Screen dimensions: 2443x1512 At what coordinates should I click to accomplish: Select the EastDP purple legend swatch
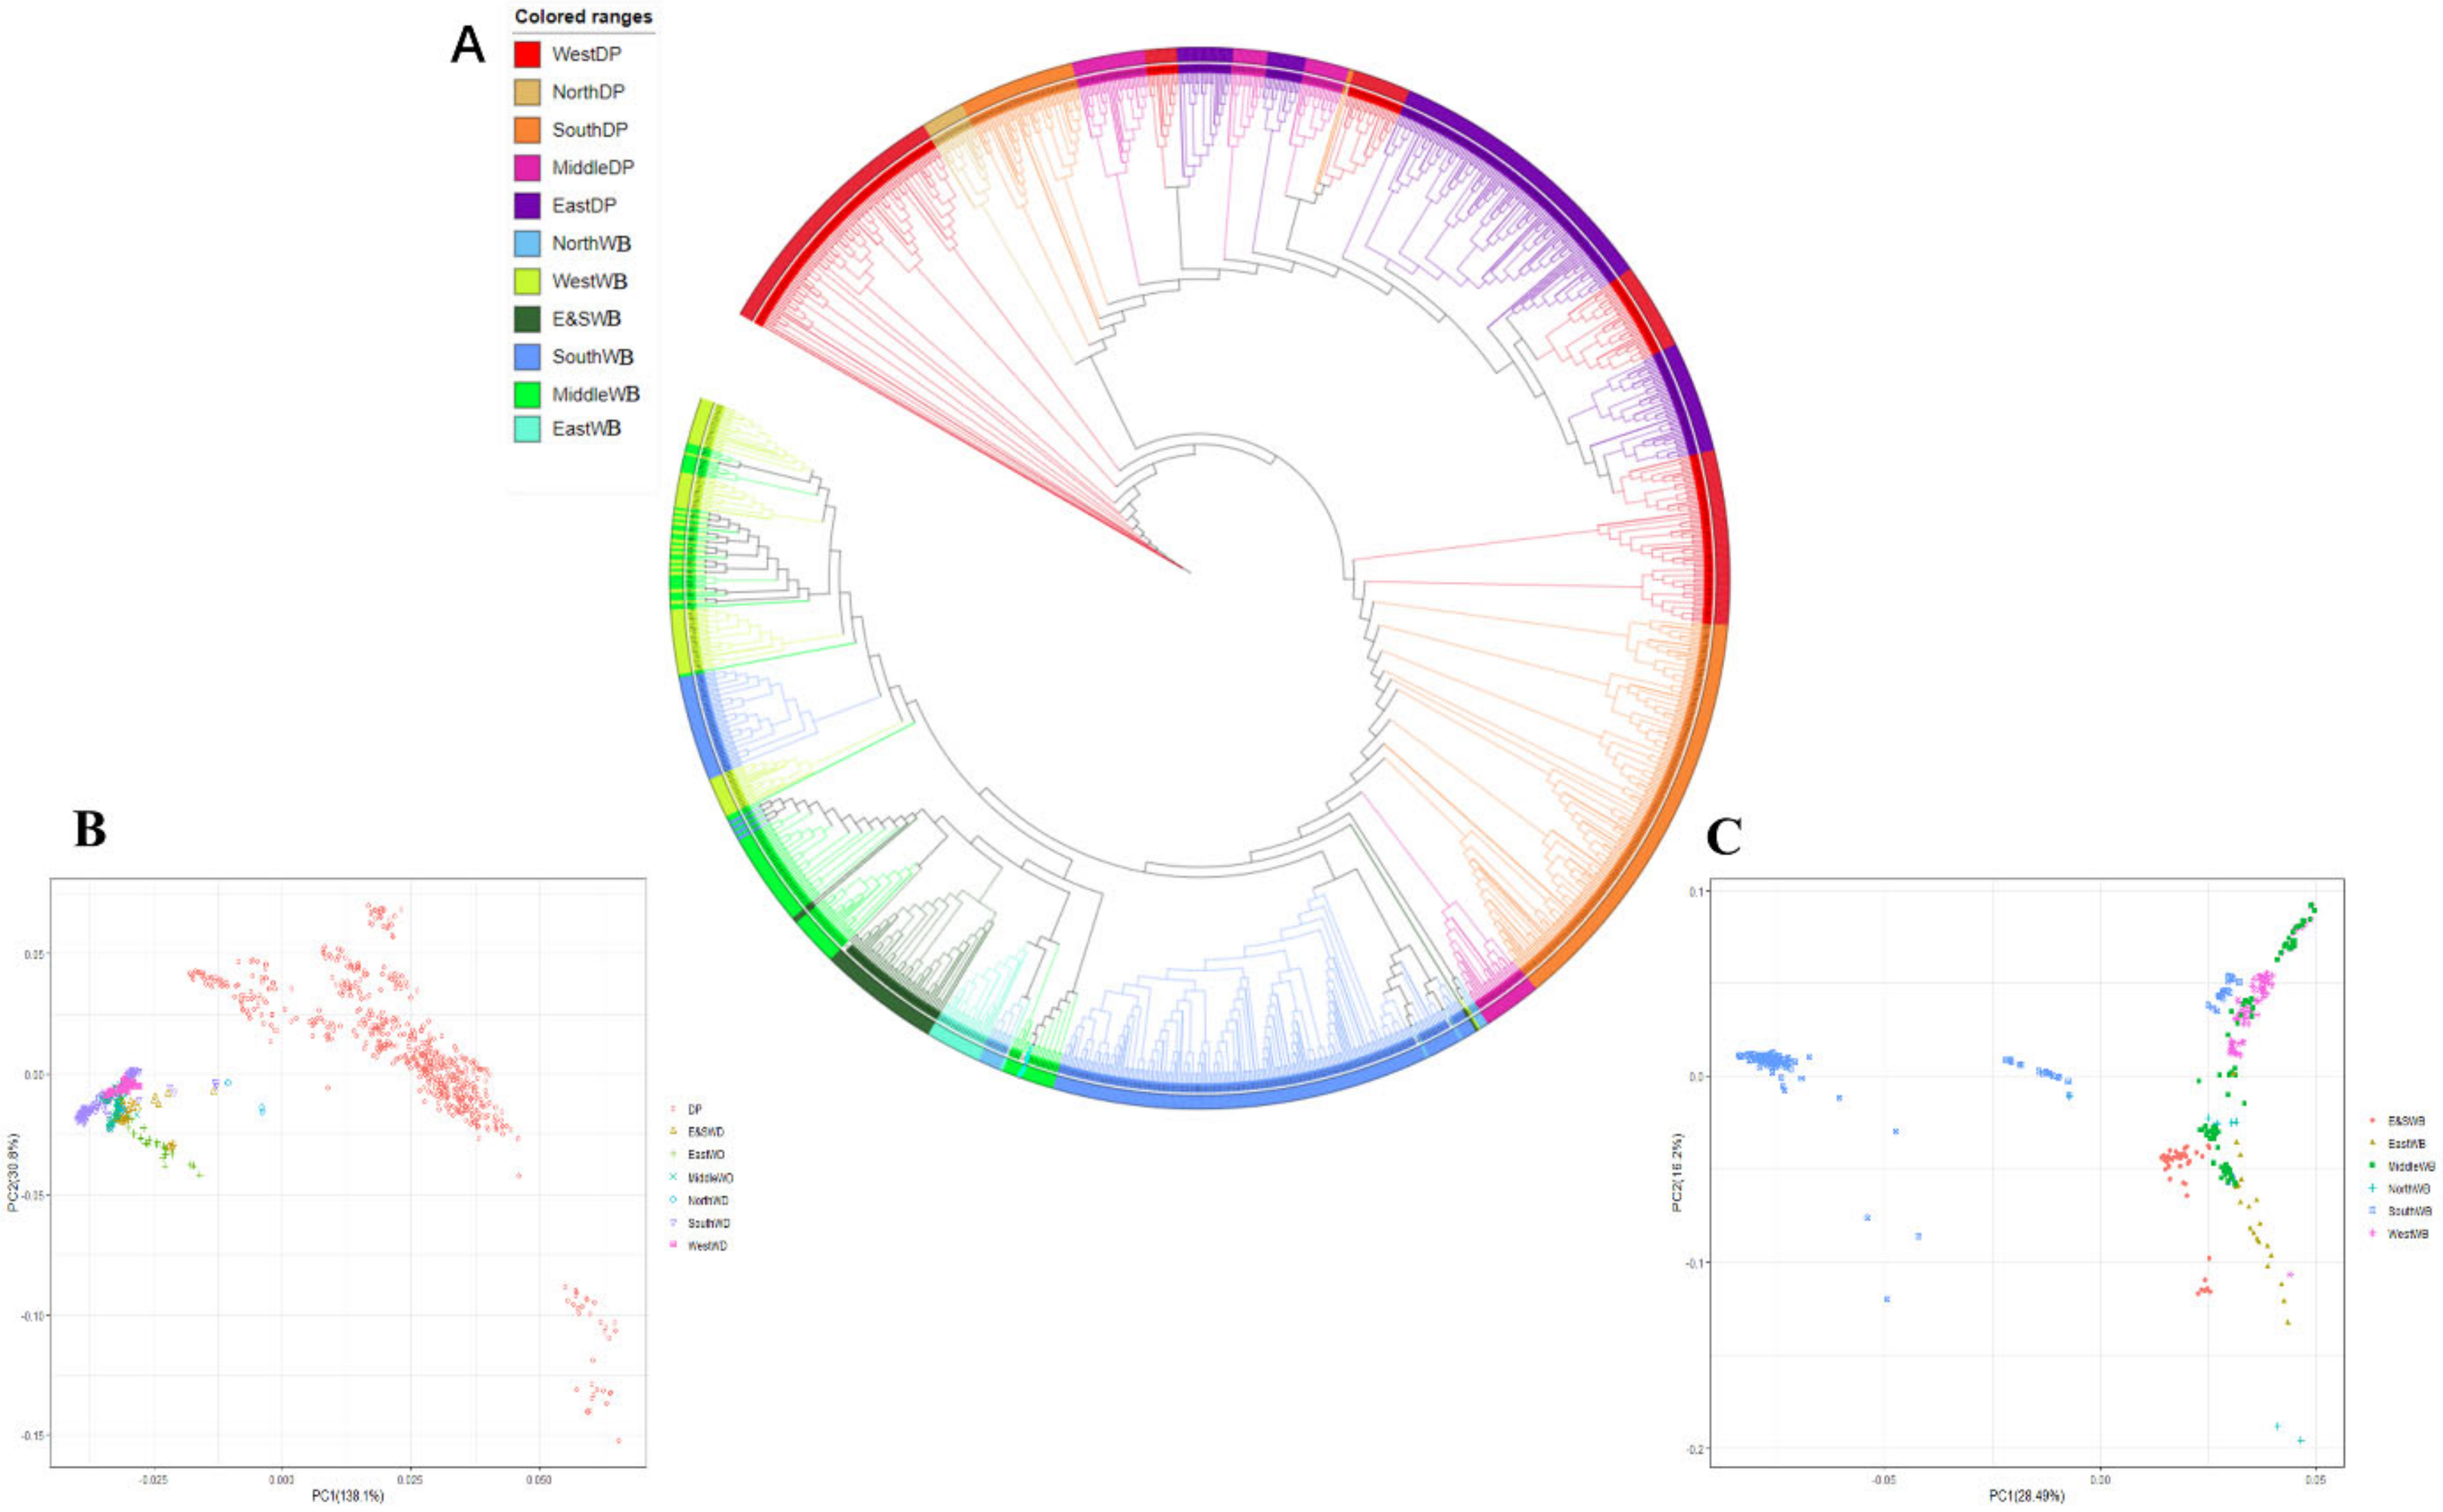pyautogui.click(x=527, y=206)
